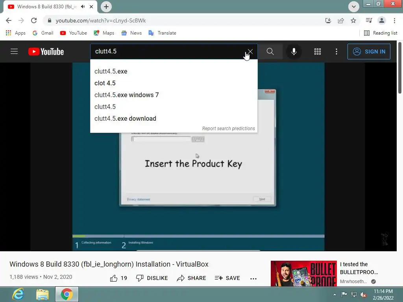Choose the suggestion "clutt4.5"

pyautogui.click(x=174, y=107)
